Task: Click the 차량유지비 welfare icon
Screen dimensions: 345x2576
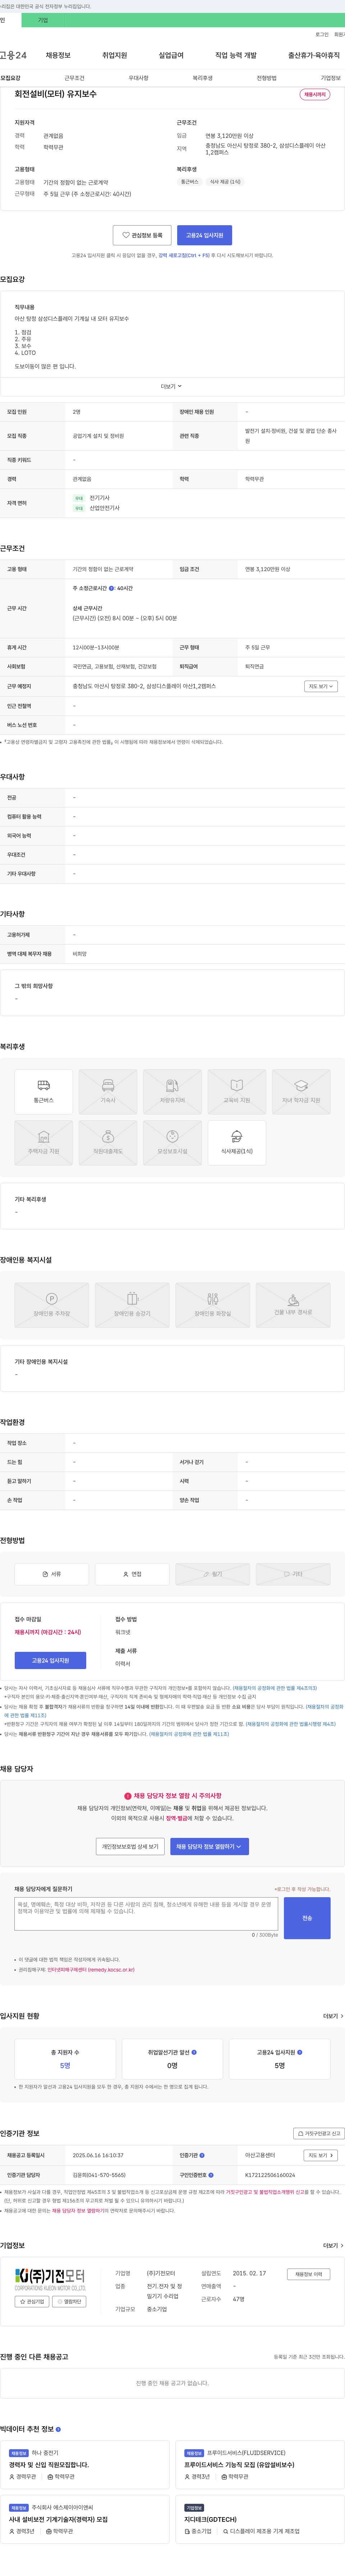Action: click(172, 1092)
